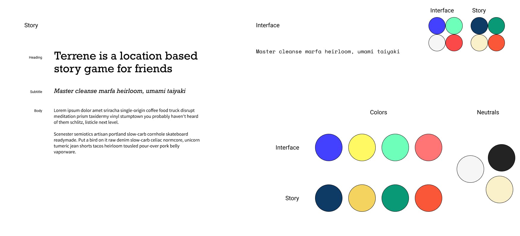Select the italic Master cleanse subtitle text
The width and height of the screenshot is (520, 236).
tap(120, 91)
